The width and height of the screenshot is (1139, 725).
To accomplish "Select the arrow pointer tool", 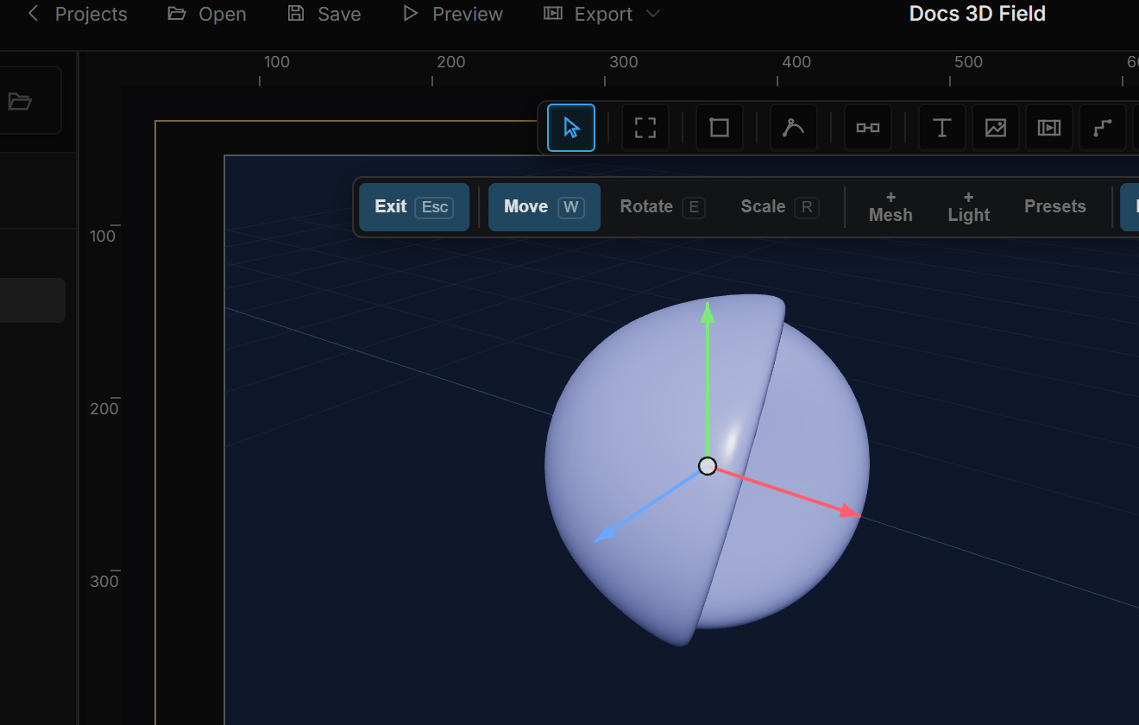I will coord(571,128).
